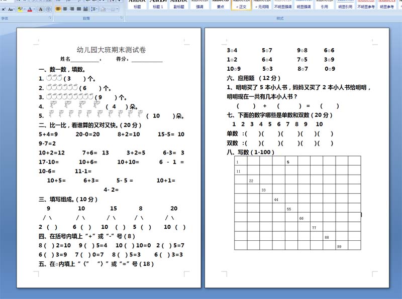The width and height of the screenshot is (402, 299).
Task: Toggle distributed alignment
Action: [86, 9]
